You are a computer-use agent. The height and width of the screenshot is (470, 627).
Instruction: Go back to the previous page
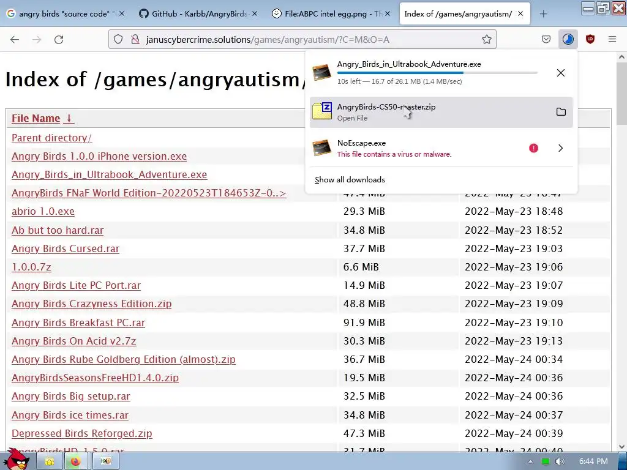point(15,39)
